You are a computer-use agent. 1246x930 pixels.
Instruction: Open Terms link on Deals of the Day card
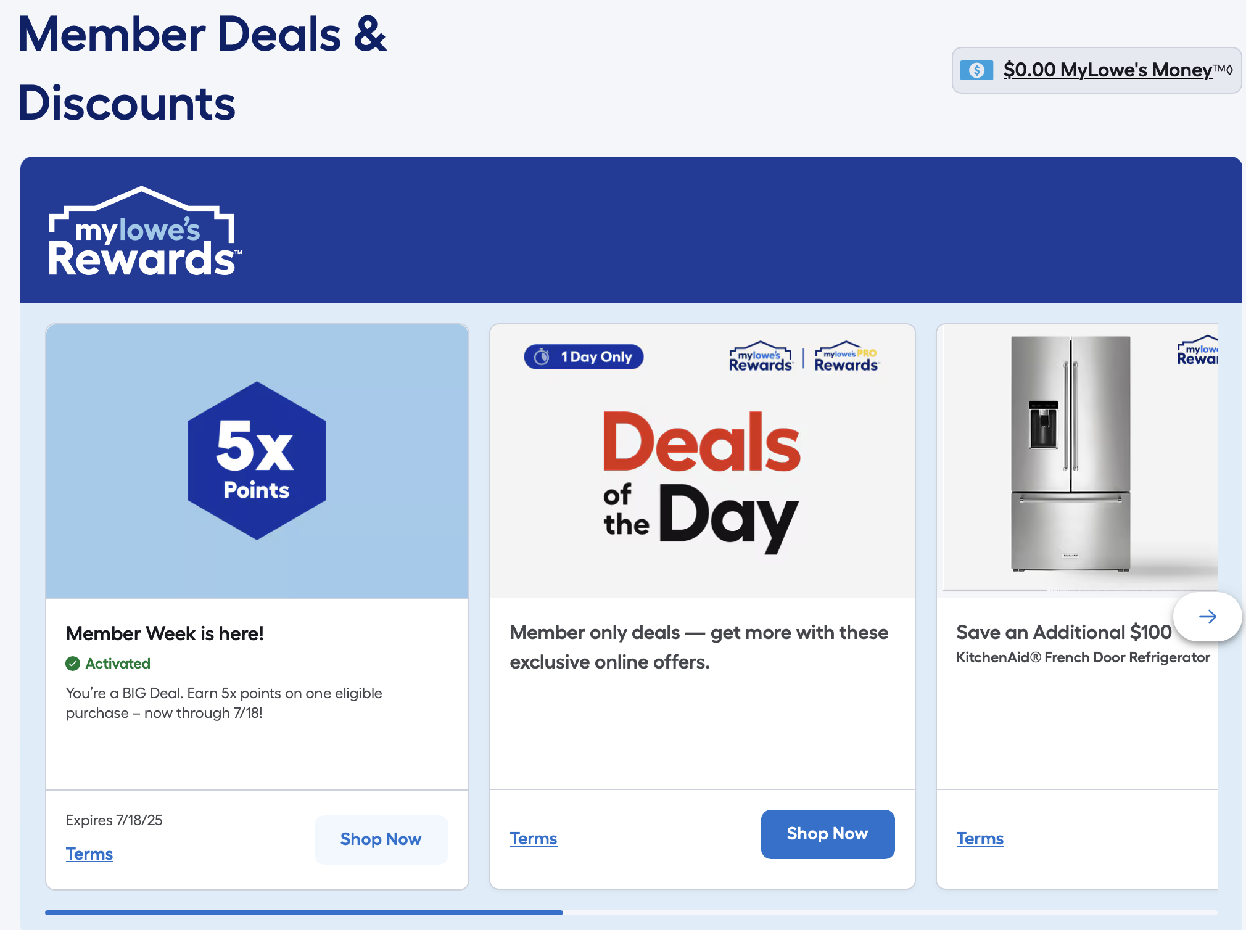534,839
